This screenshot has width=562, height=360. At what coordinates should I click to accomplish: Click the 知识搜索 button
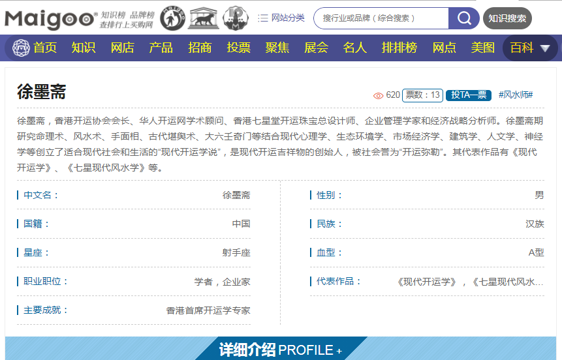point(507,18)
